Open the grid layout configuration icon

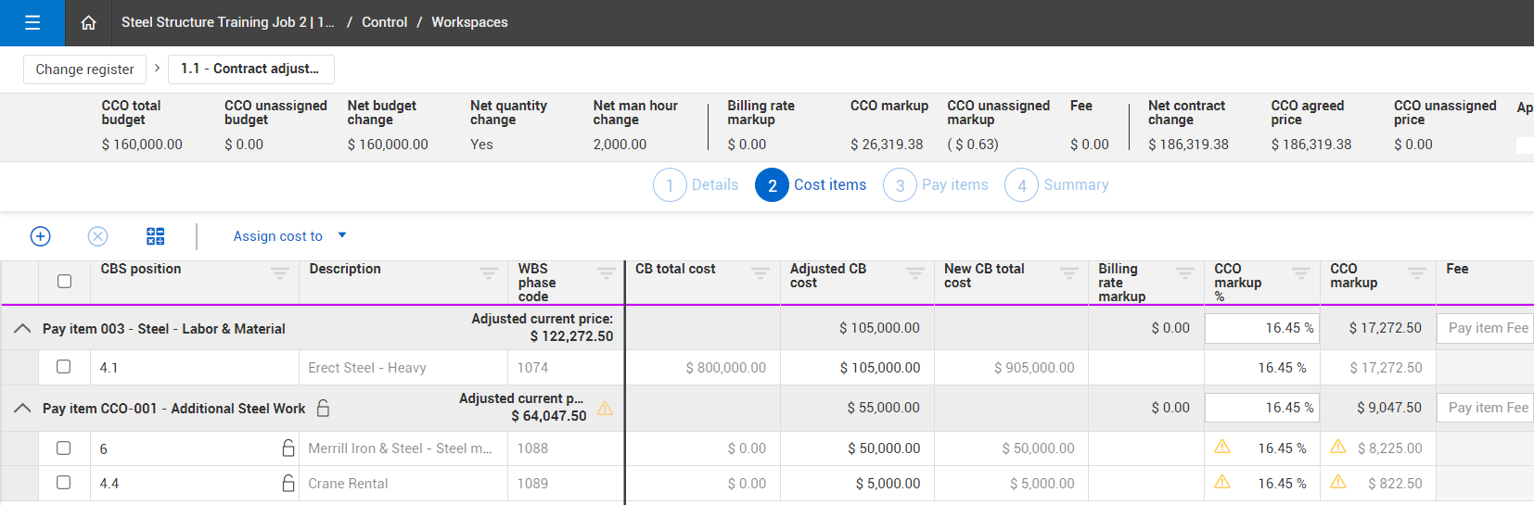click(x=155, y=236)
